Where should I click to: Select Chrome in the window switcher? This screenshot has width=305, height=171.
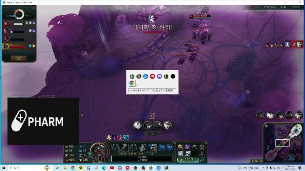[132, 83]
